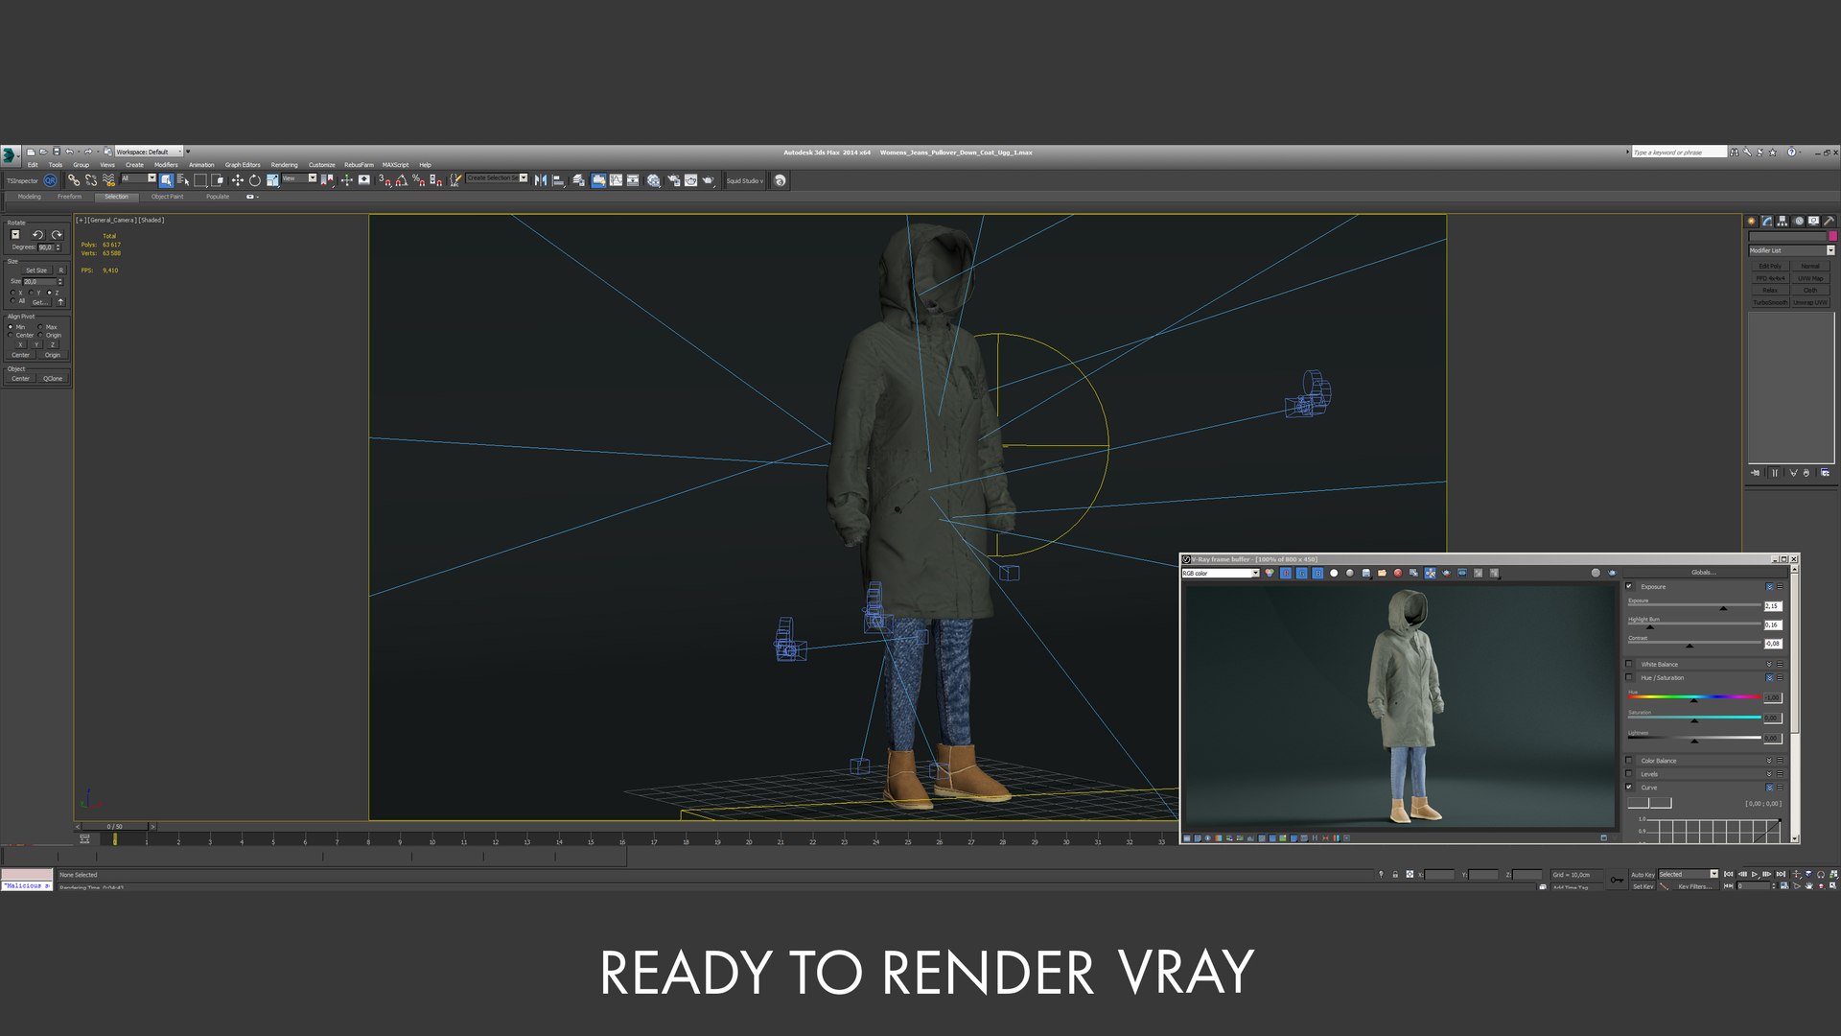
Task: Switch to the Freeform ribbon tab
Action: pyautogui.click(x=69, y=196)
